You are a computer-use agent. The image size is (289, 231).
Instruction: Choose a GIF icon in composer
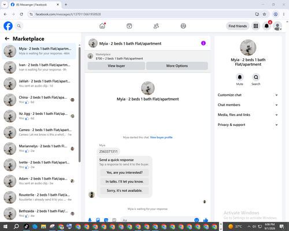[114, 220]
